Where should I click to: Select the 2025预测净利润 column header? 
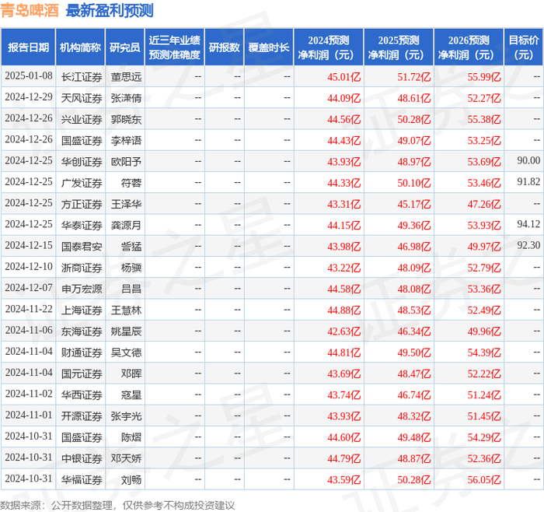[x=399, y=47]
